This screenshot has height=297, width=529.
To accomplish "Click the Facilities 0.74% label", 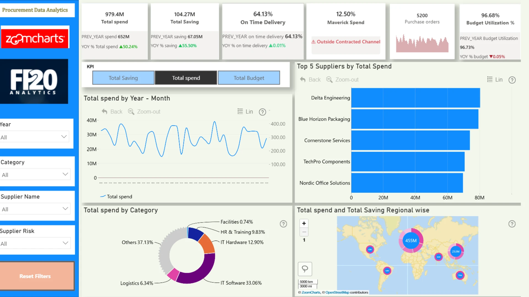I will click(x=237, y=222).
